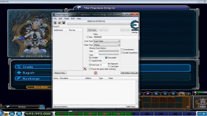
Task: Click the purple flag tool tab in Spore
Action: (x=148, y=94)
